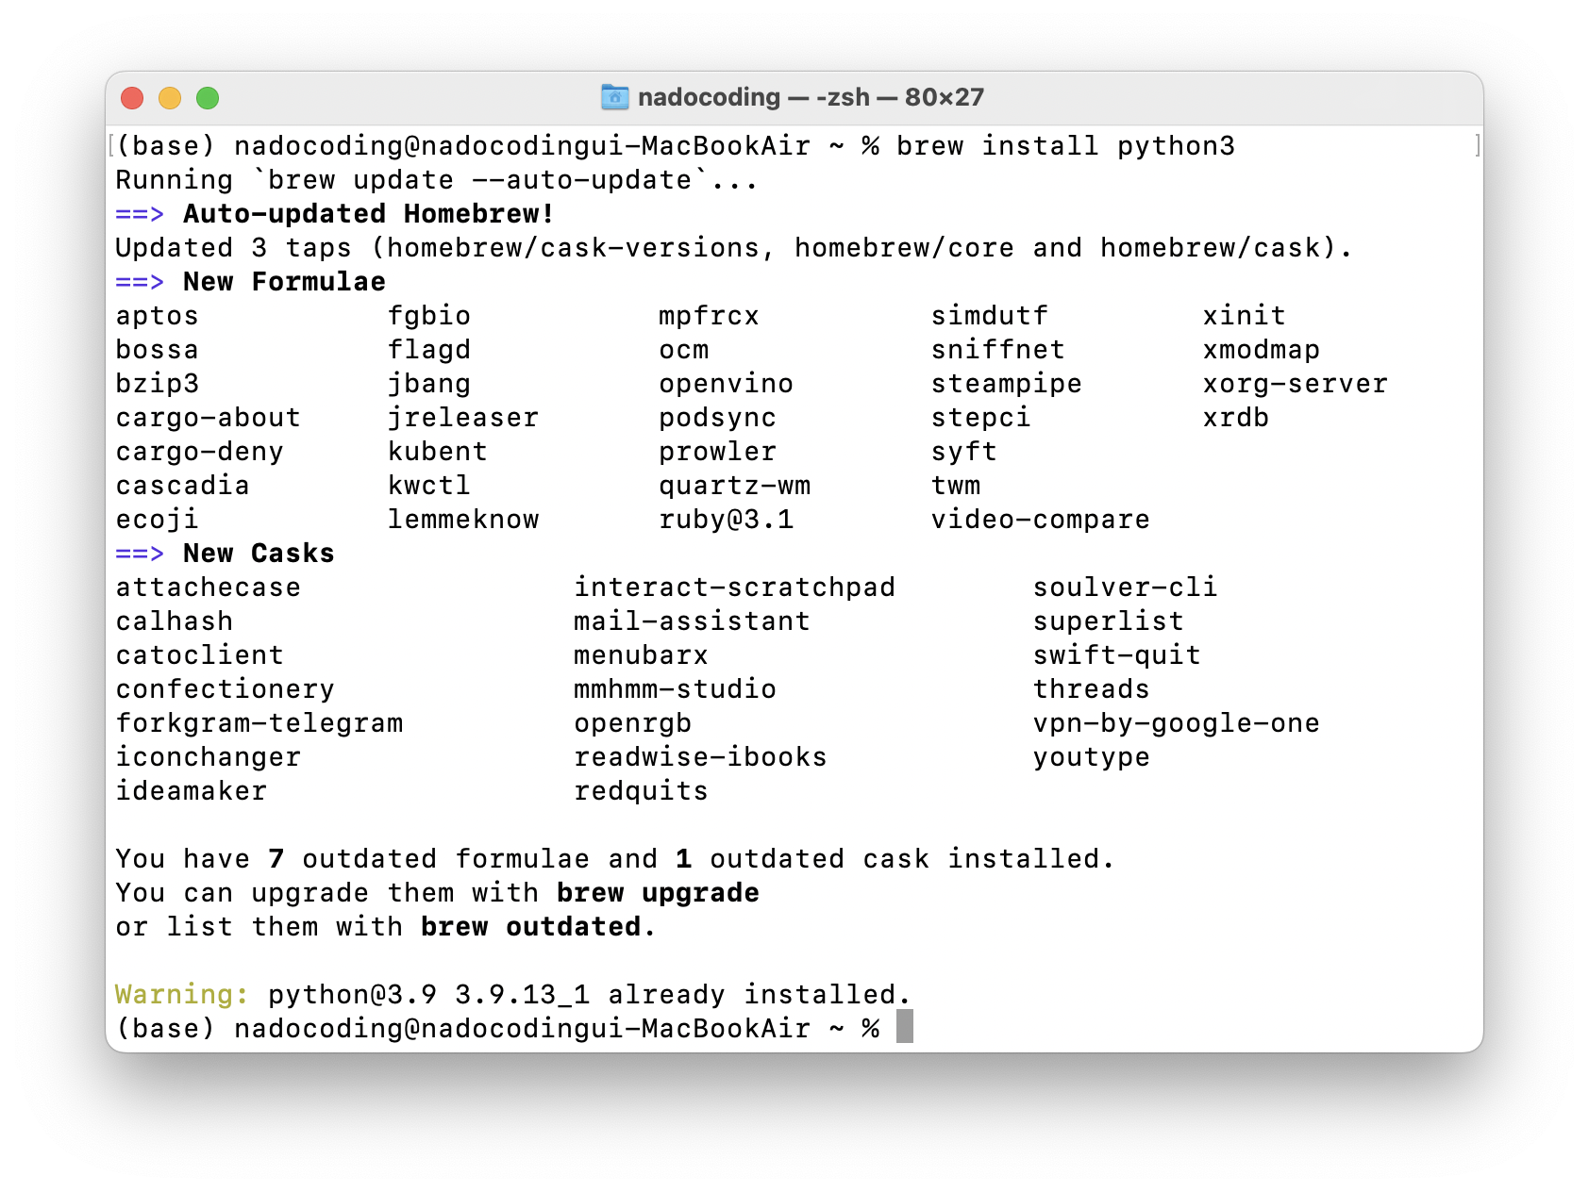Click the cask name 'mmhmm-studio'
The image size is (1589, 1192).
click(x=675, y=689)
